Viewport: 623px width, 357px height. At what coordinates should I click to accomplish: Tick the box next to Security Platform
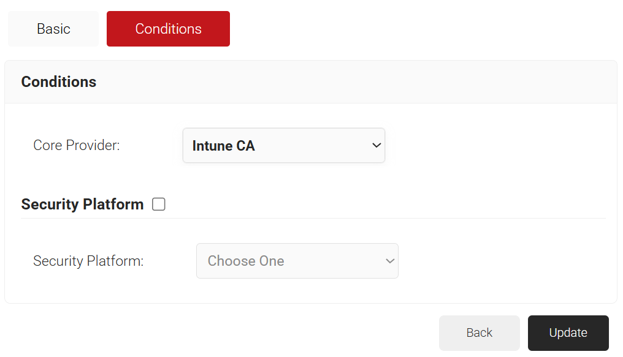point(159,205)
